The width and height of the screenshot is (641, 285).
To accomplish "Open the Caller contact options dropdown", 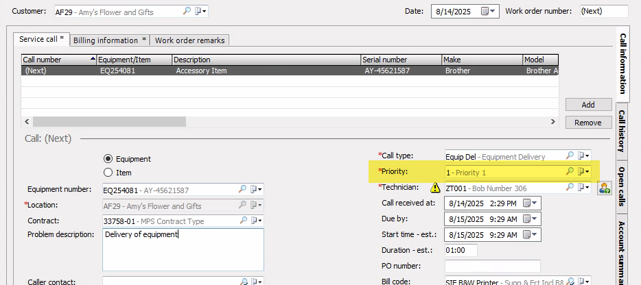I will [256, 282].
